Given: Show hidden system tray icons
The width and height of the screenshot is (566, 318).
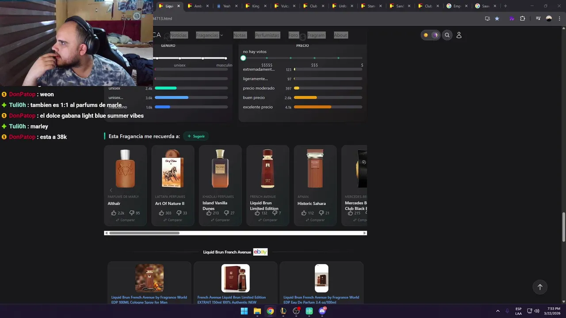Looking at the screenshot, I should click(x=497, y=311).
